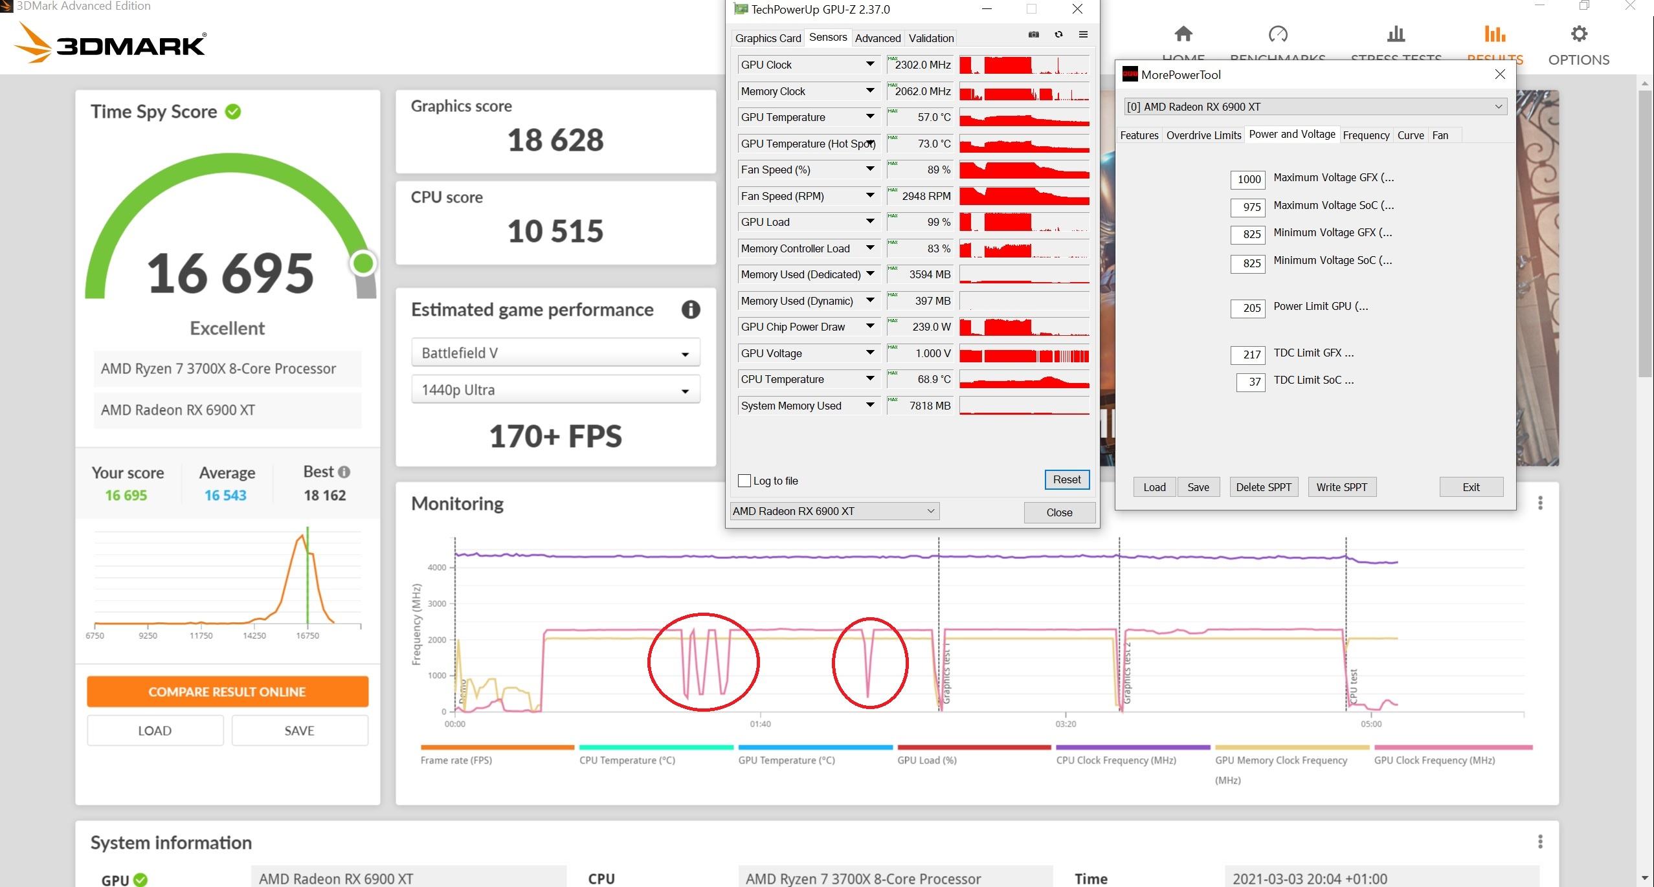Click the green Time Spy Score checkmark
Image resolution: width=1654 pixels, height=887 pixels.
pyautogui.click(x=233, y=112)
